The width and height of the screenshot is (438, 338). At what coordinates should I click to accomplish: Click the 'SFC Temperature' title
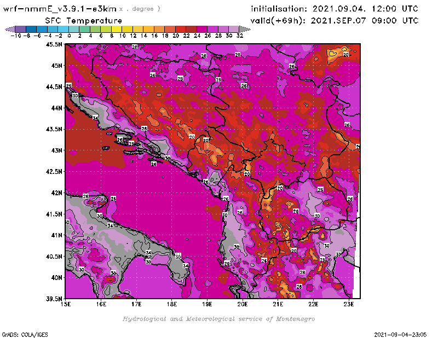tap(84, 21)
